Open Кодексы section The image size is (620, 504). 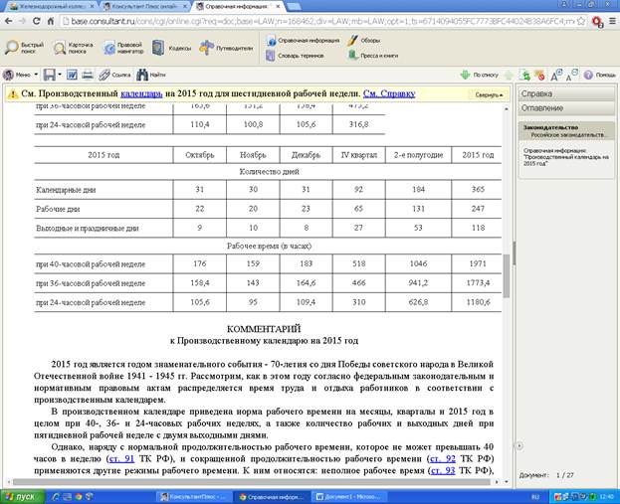coord(171,48)
